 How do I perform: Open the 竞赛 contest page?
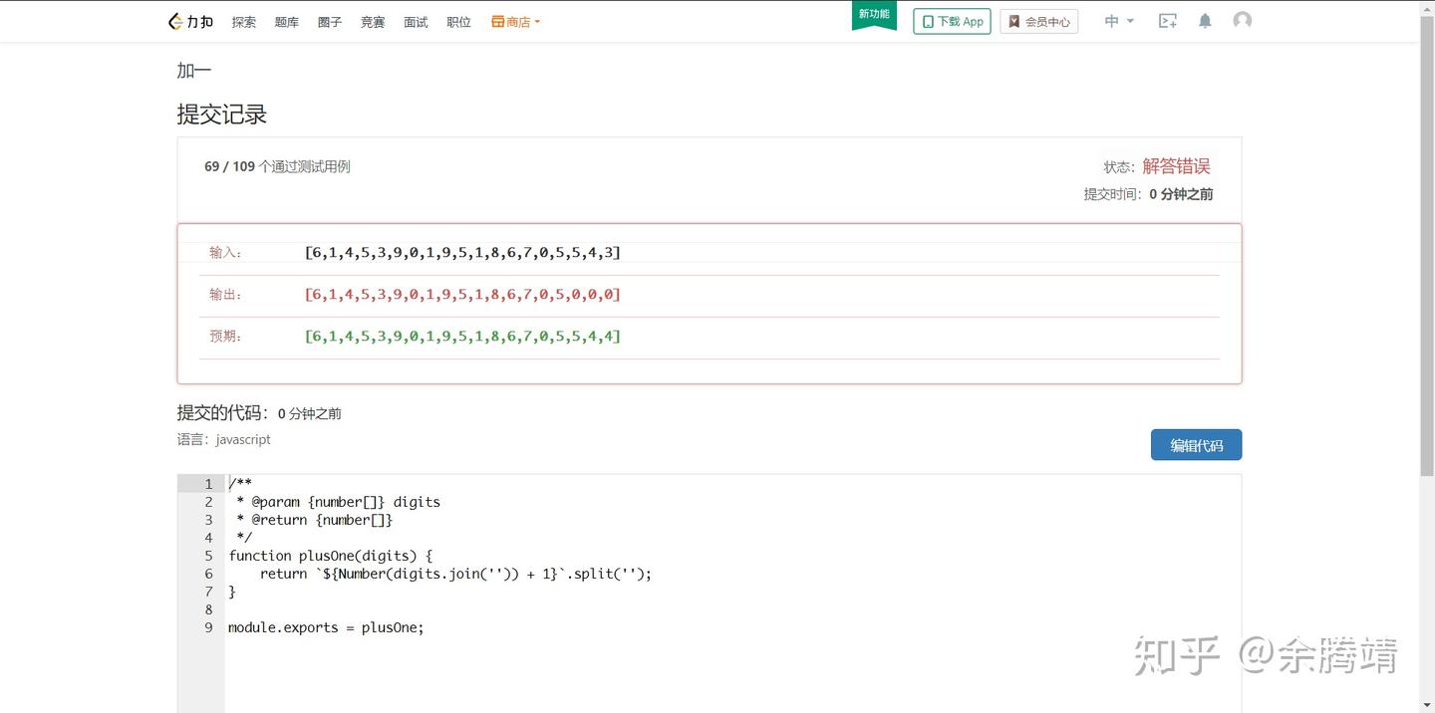(x=373, y=22)
